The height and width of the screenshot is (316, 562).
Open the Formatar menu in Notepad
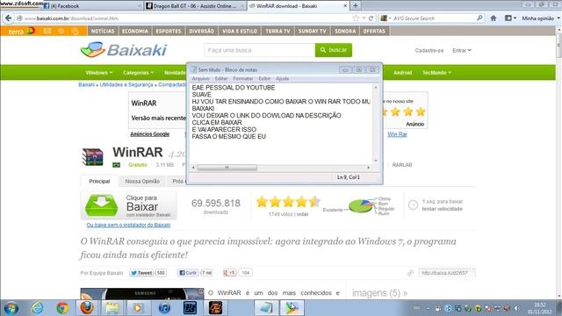pos(243,78)
